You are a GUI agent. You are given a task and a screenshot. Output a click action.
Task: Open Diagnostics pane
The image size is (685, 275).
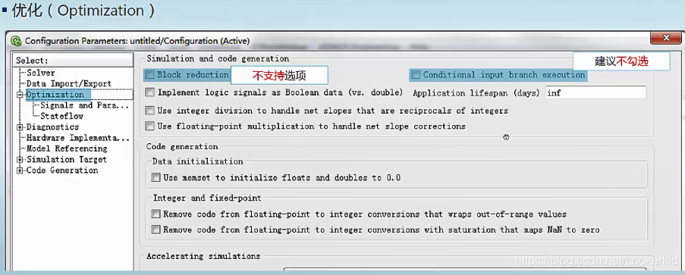tap(52, 127)
